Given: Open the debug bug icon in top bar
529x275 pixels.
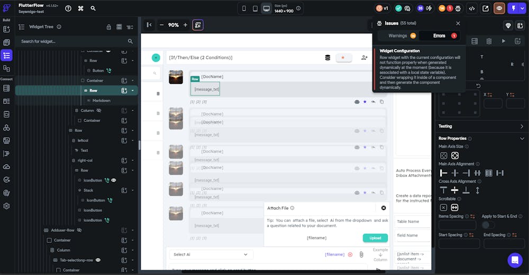Looking at the screenshot, I should (x=458, y=8).
